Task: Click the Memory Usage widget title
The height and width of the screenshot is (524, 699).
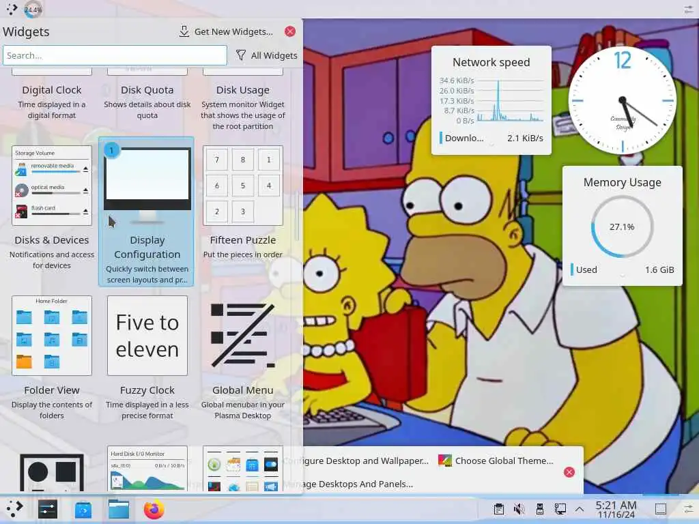Action: point(623,182)
